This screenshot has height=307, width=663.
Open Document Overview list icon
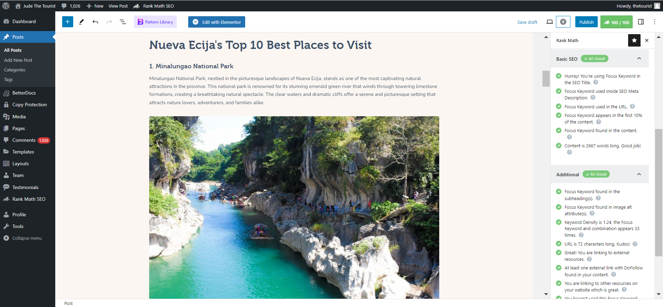(x=123, y=22)
